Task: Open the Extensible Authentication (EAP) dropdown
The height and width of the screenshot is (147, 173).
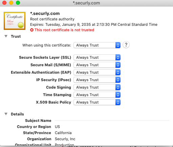Action: (97, 72)
